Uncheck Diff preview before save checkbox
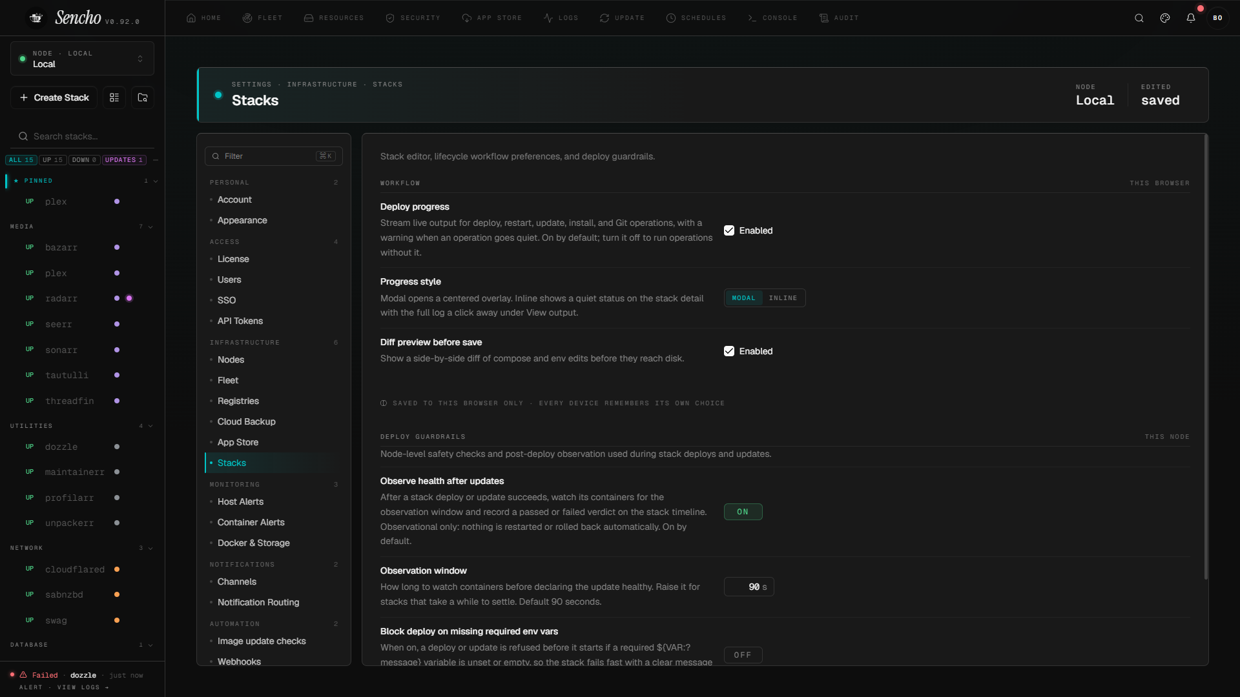The width and height of the screenshot is (1240, 697). 729,351
